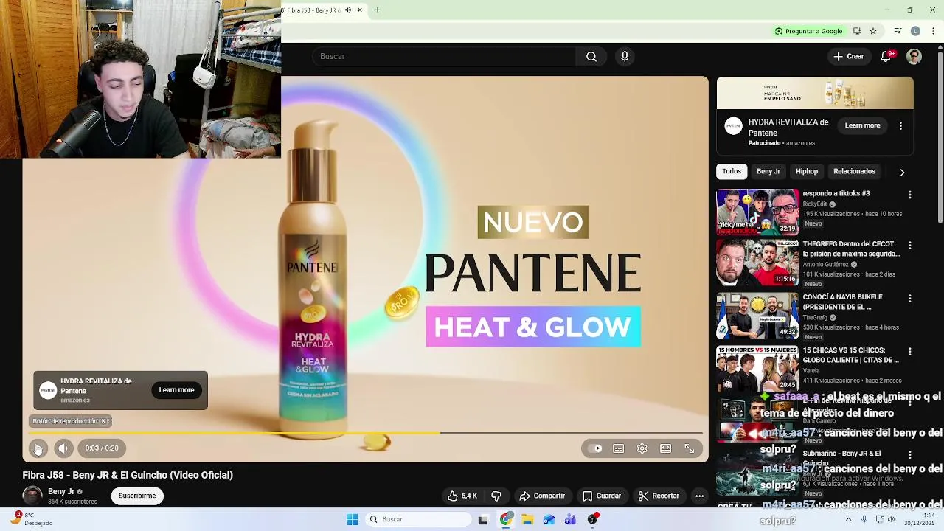Focus the YouTube 'Buscar' search field
Screen dimensions: 944x531
[x=445, y=57]
